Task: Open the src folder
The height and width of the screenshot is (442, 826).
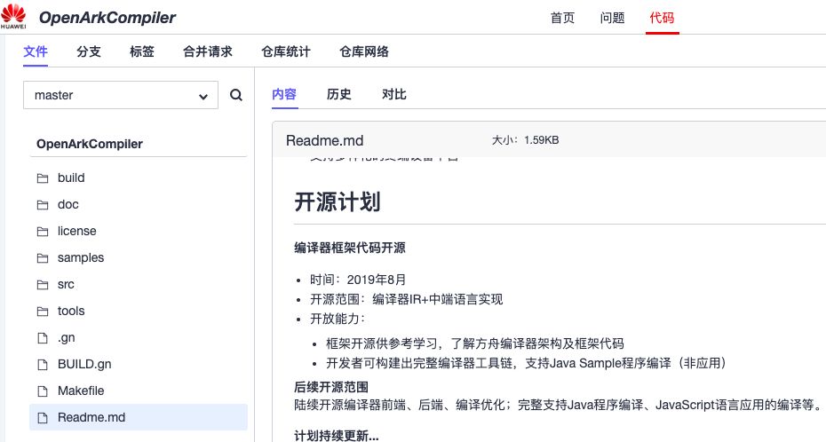Action: coord(66,284)
